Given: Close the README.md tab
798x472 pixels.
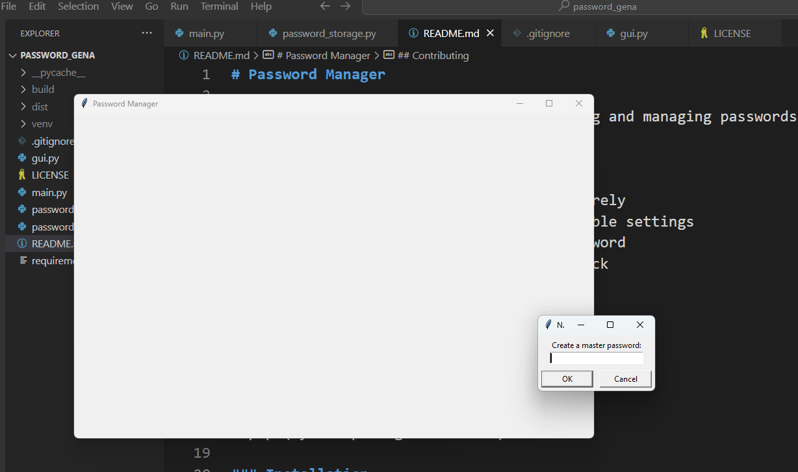Looking at the screenshot, I should pos(491,33).
